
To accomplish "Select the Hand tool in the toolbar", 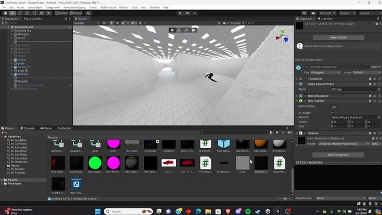I will [5, 13].
